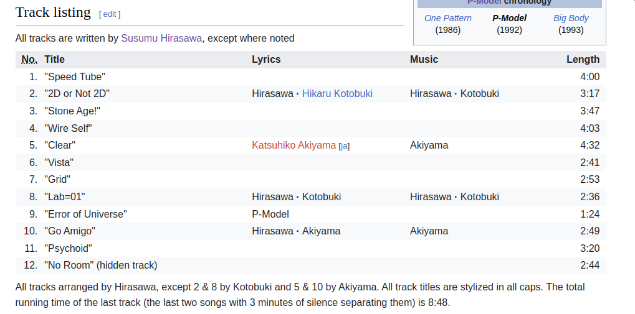Select the "Wire Self" track title
This screenshot has width=635, height=314.
(x=68, y=129)
